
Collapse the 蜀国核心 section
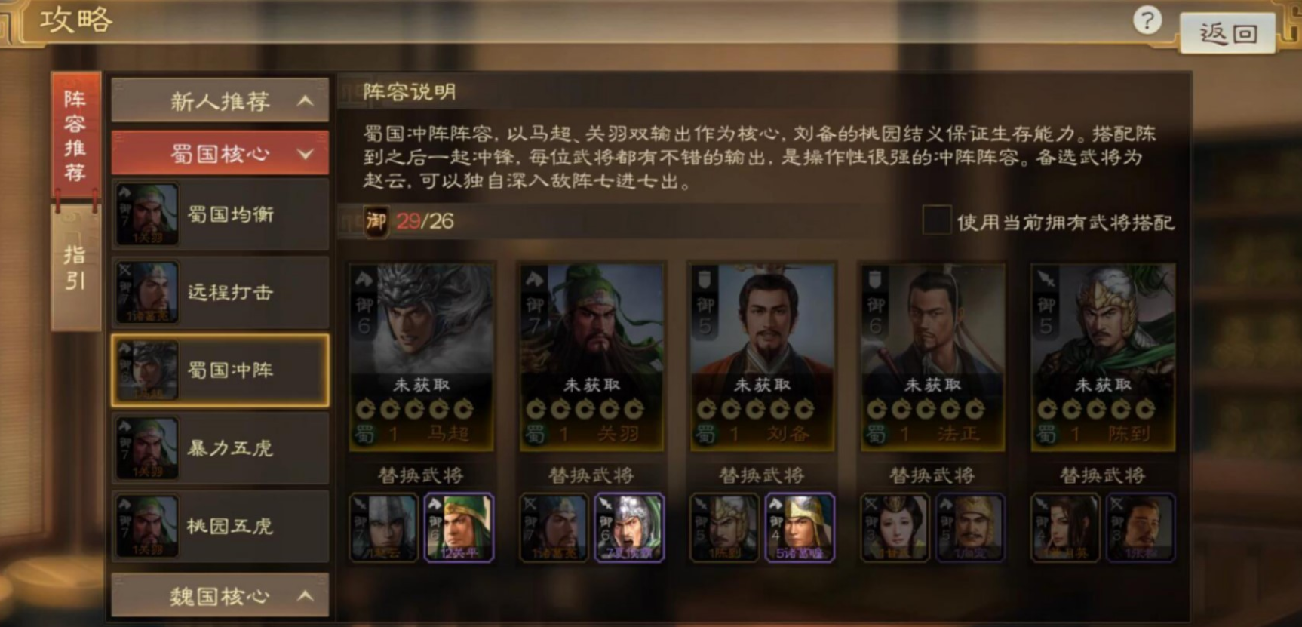pyautogui.click(x=220, y=154)
